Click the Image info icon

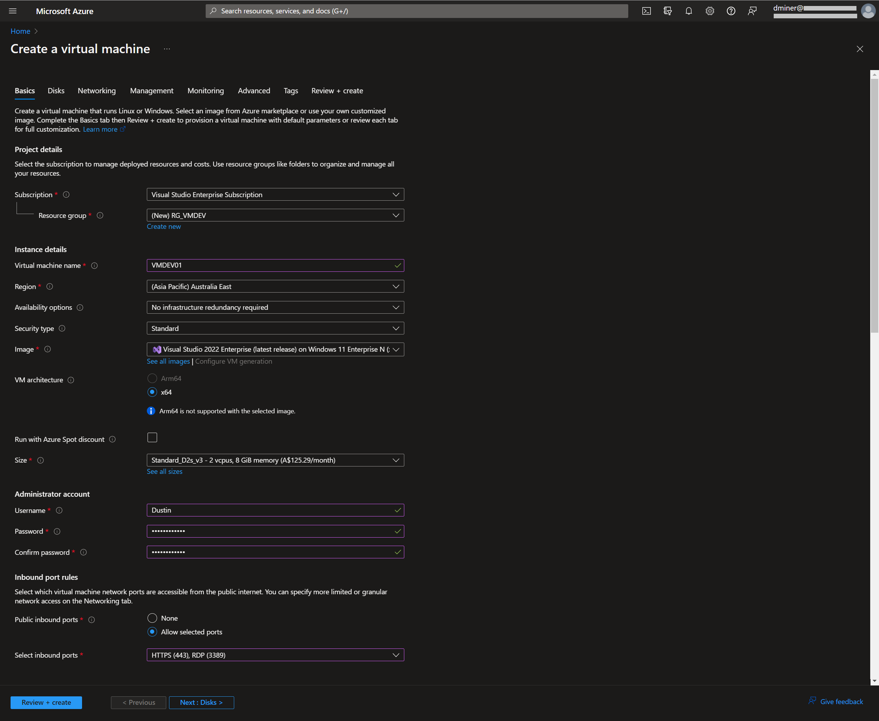point(48,349)
